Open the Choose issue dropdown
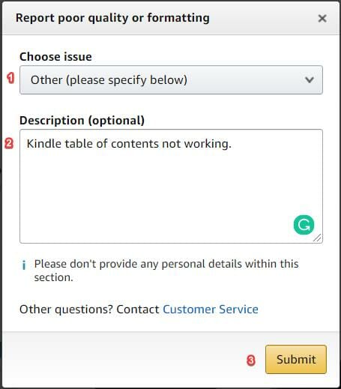Image resolution: width=341 pixels, height=389 pixels. click(171, 80)
